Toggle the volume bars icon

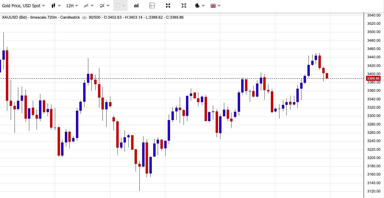pos(136,6)
